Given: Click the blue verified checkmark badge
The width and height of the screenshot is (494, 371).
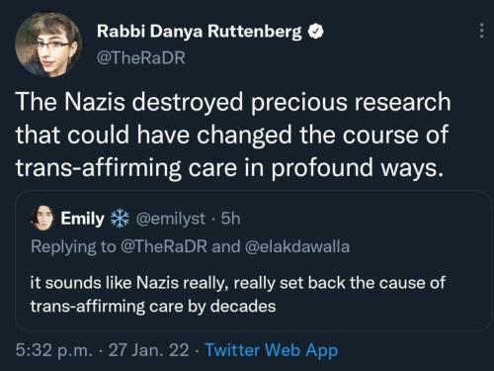Looking at the screenshot, I should coord(315,32).
